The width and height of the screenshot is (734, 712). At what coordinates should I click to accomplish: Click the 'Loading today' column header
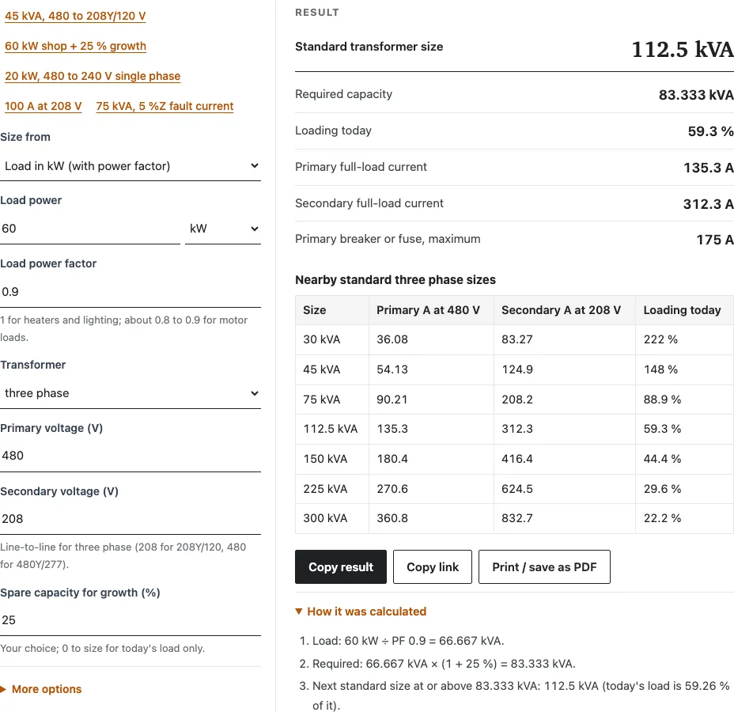[684, 310]
